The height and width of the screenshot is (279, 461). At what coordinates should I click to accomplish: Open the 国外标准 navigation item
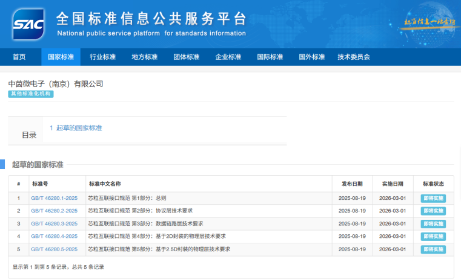(312, 57)
